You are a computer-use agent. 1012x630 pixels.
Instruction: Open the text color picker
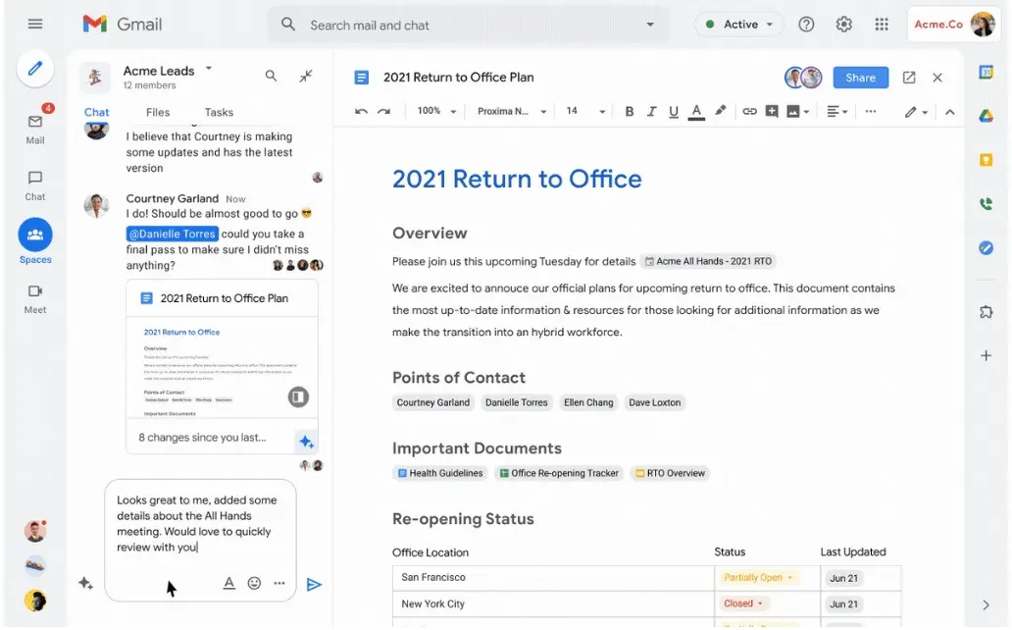click(x=696, y=112)
